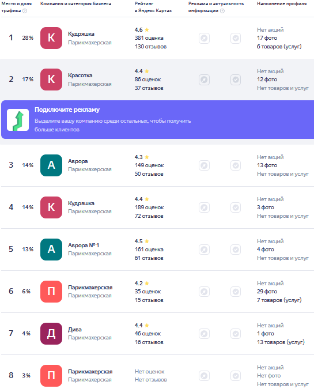Click info-verified checkmark for Кудряшка at rank 1

point(236,39)
